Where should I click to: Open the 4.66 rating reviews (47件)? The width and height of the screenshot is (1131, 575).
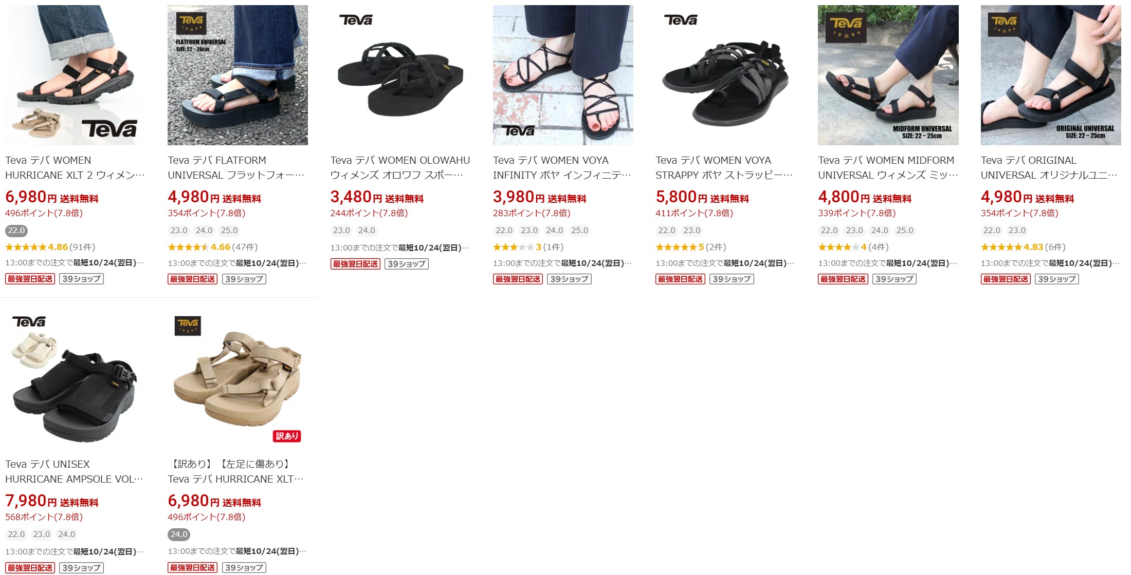[x=213, y=247]
